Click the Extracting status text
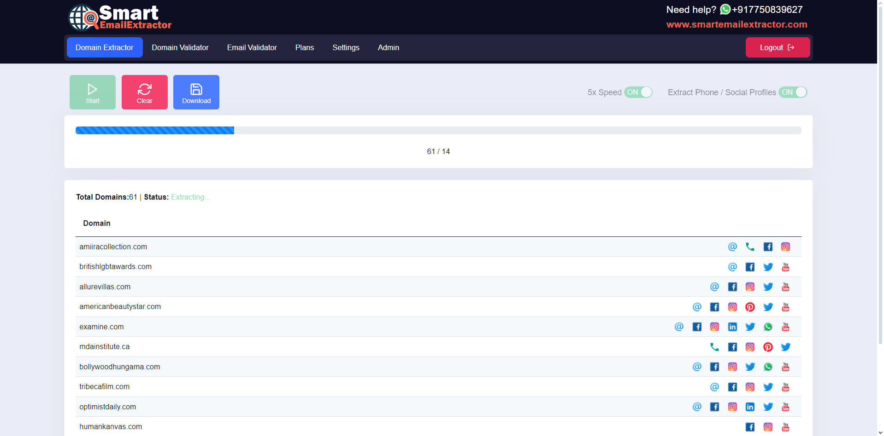 (190, 197)
